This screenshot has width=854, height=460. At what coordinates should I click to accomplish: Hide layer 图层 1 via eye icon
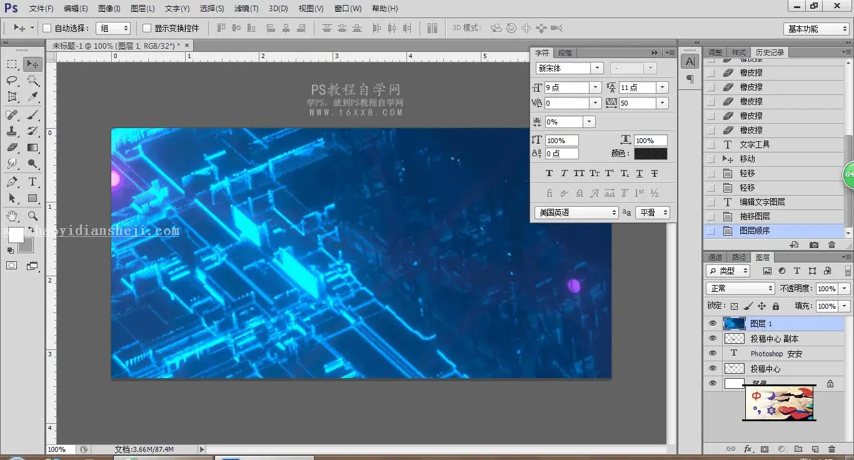point(713,323)
